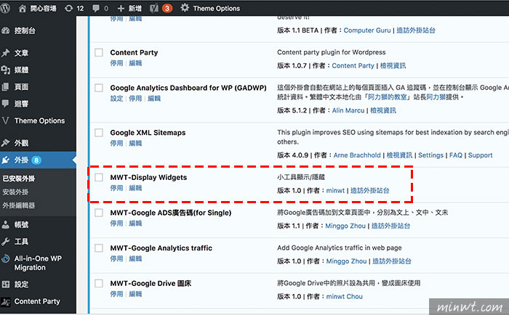Click 停用 under MWT-Display Widgets
Image resolution: width=509 pixels, height=315 pixels.
point(116,188)
